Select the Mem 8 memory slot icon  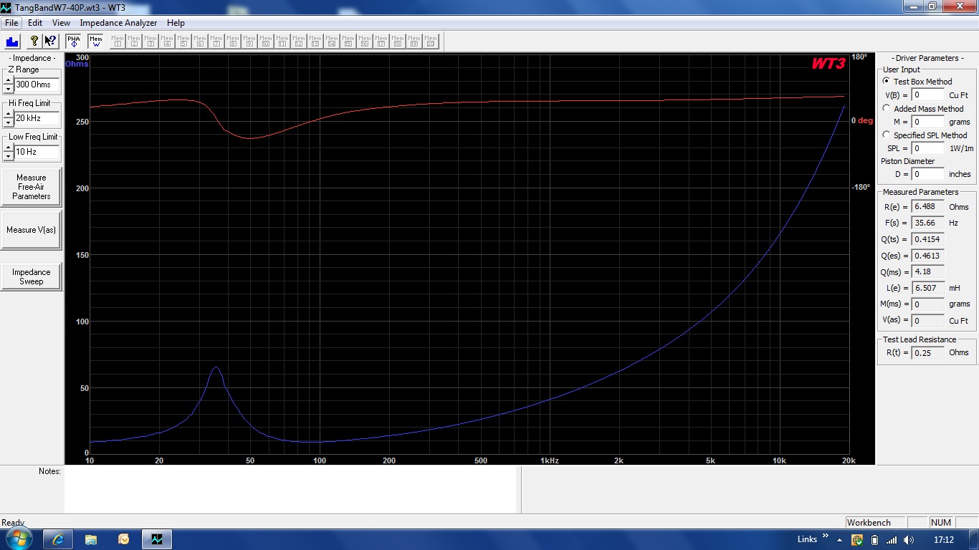point(233,41)
